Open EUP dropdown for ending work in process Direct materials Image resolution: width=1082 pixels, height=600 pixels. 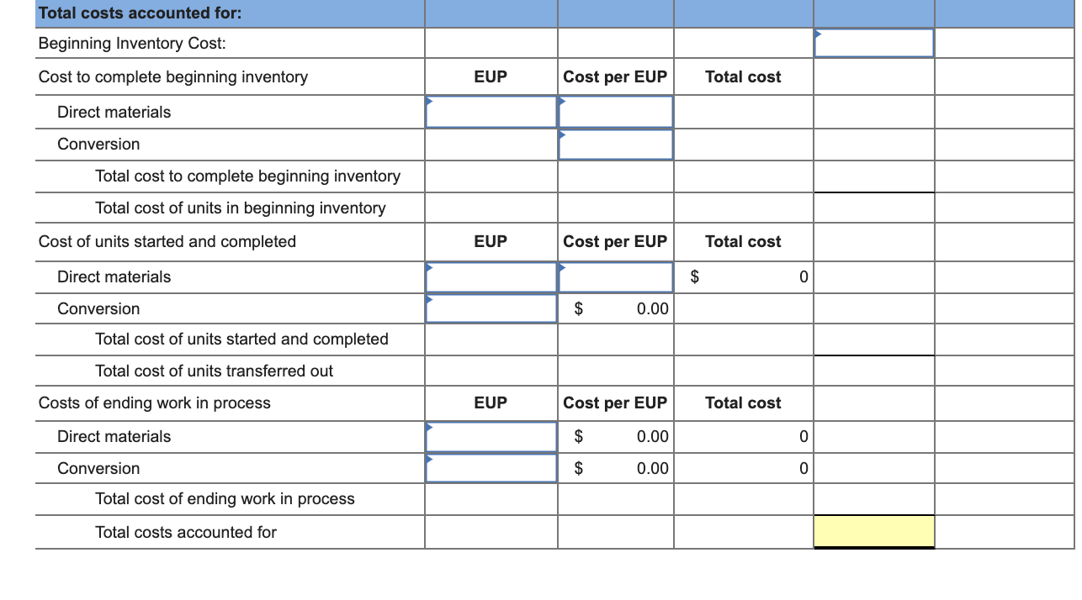click(491, 436)
